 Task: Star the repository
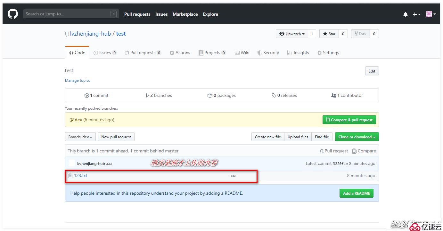click(329, 34)
